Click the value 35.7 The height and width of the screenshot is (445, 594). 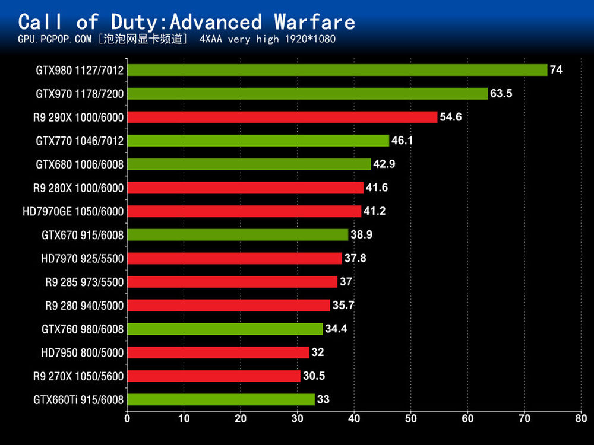pyautogui.click(x=343, y=305)
